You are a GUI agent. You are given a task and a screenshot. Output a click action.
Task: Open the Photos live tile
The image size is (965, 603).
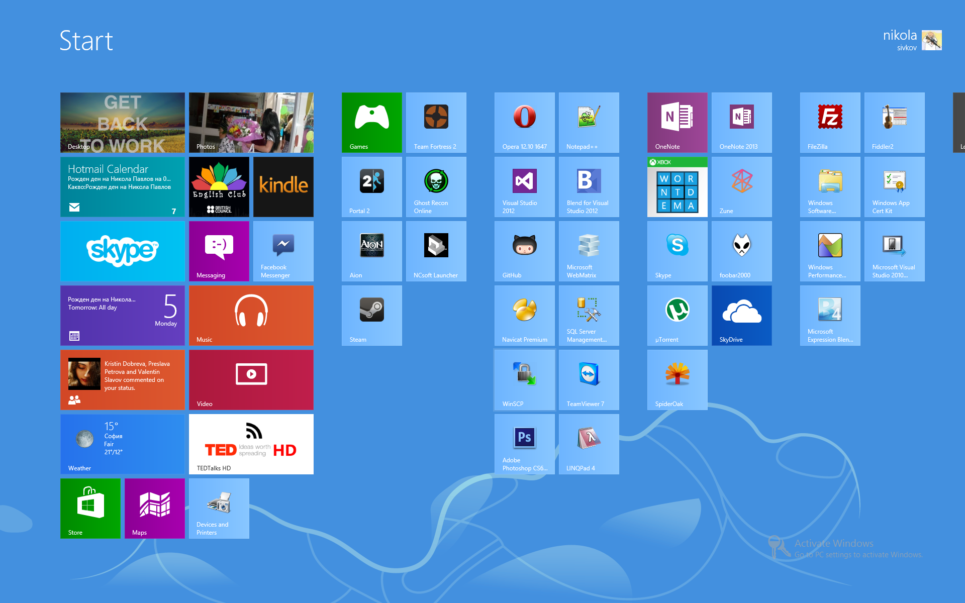251,123
